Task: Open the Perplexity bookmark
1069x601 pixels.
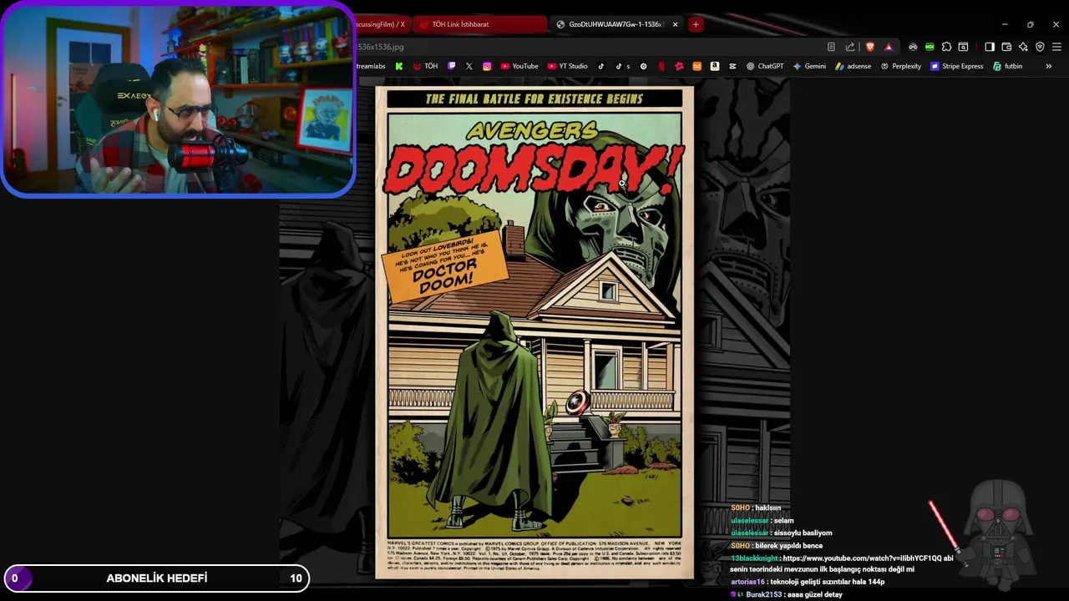Action: point(901,66)
